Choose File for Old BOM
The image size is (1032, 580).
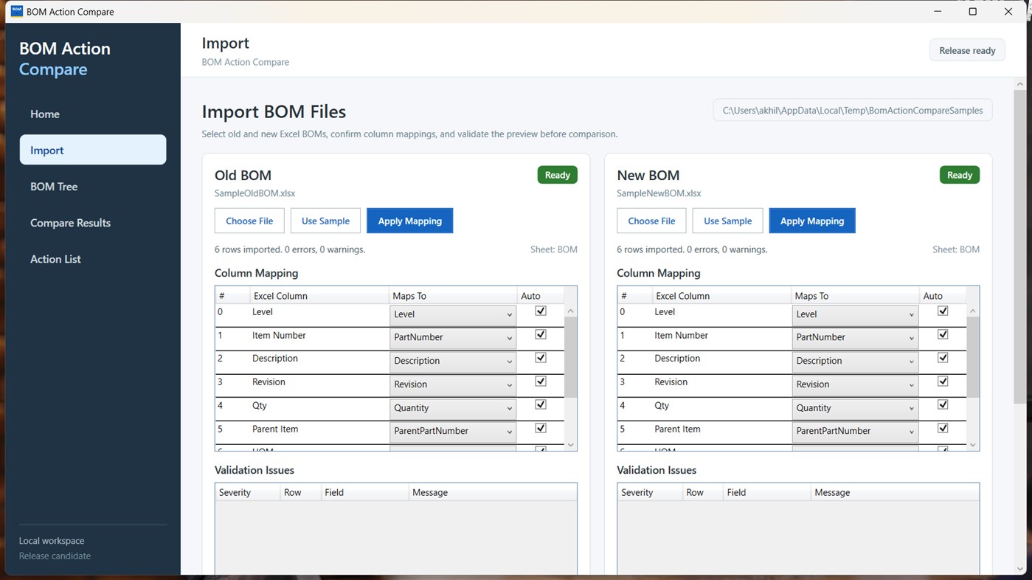(x=249, y=221)
